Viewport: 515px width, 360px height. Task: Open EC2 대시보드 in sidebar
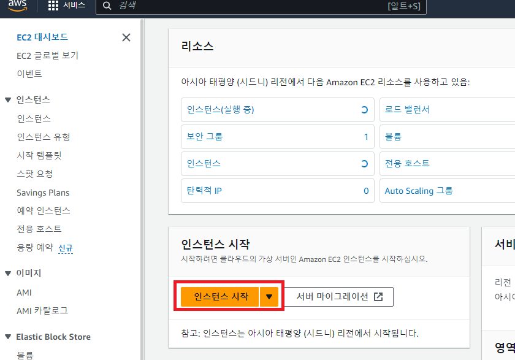pyautogui.click(x=42, y=37)
